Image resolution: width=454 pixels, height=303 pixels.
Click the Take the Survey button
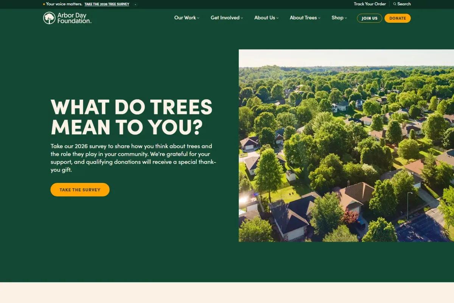pos(80,190)
